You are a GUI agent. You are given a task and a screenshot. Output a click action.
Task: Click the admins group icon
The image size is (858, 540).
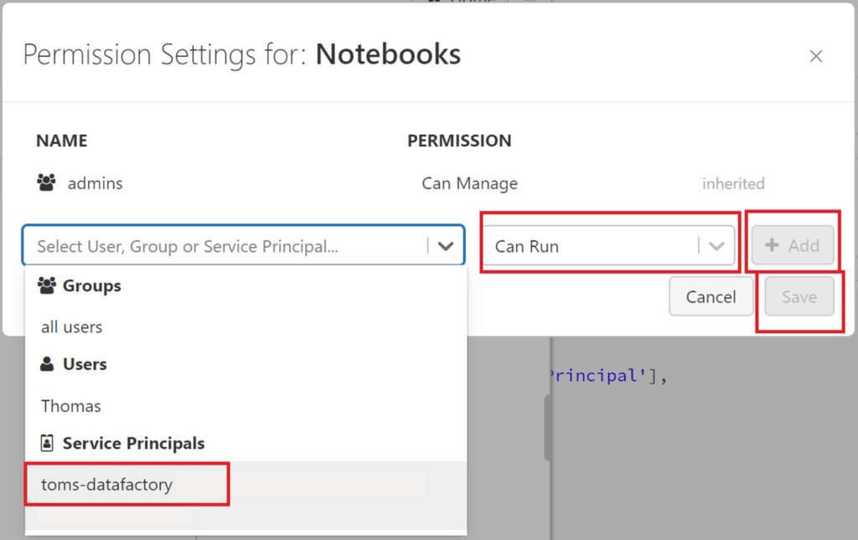click(47, 183)
